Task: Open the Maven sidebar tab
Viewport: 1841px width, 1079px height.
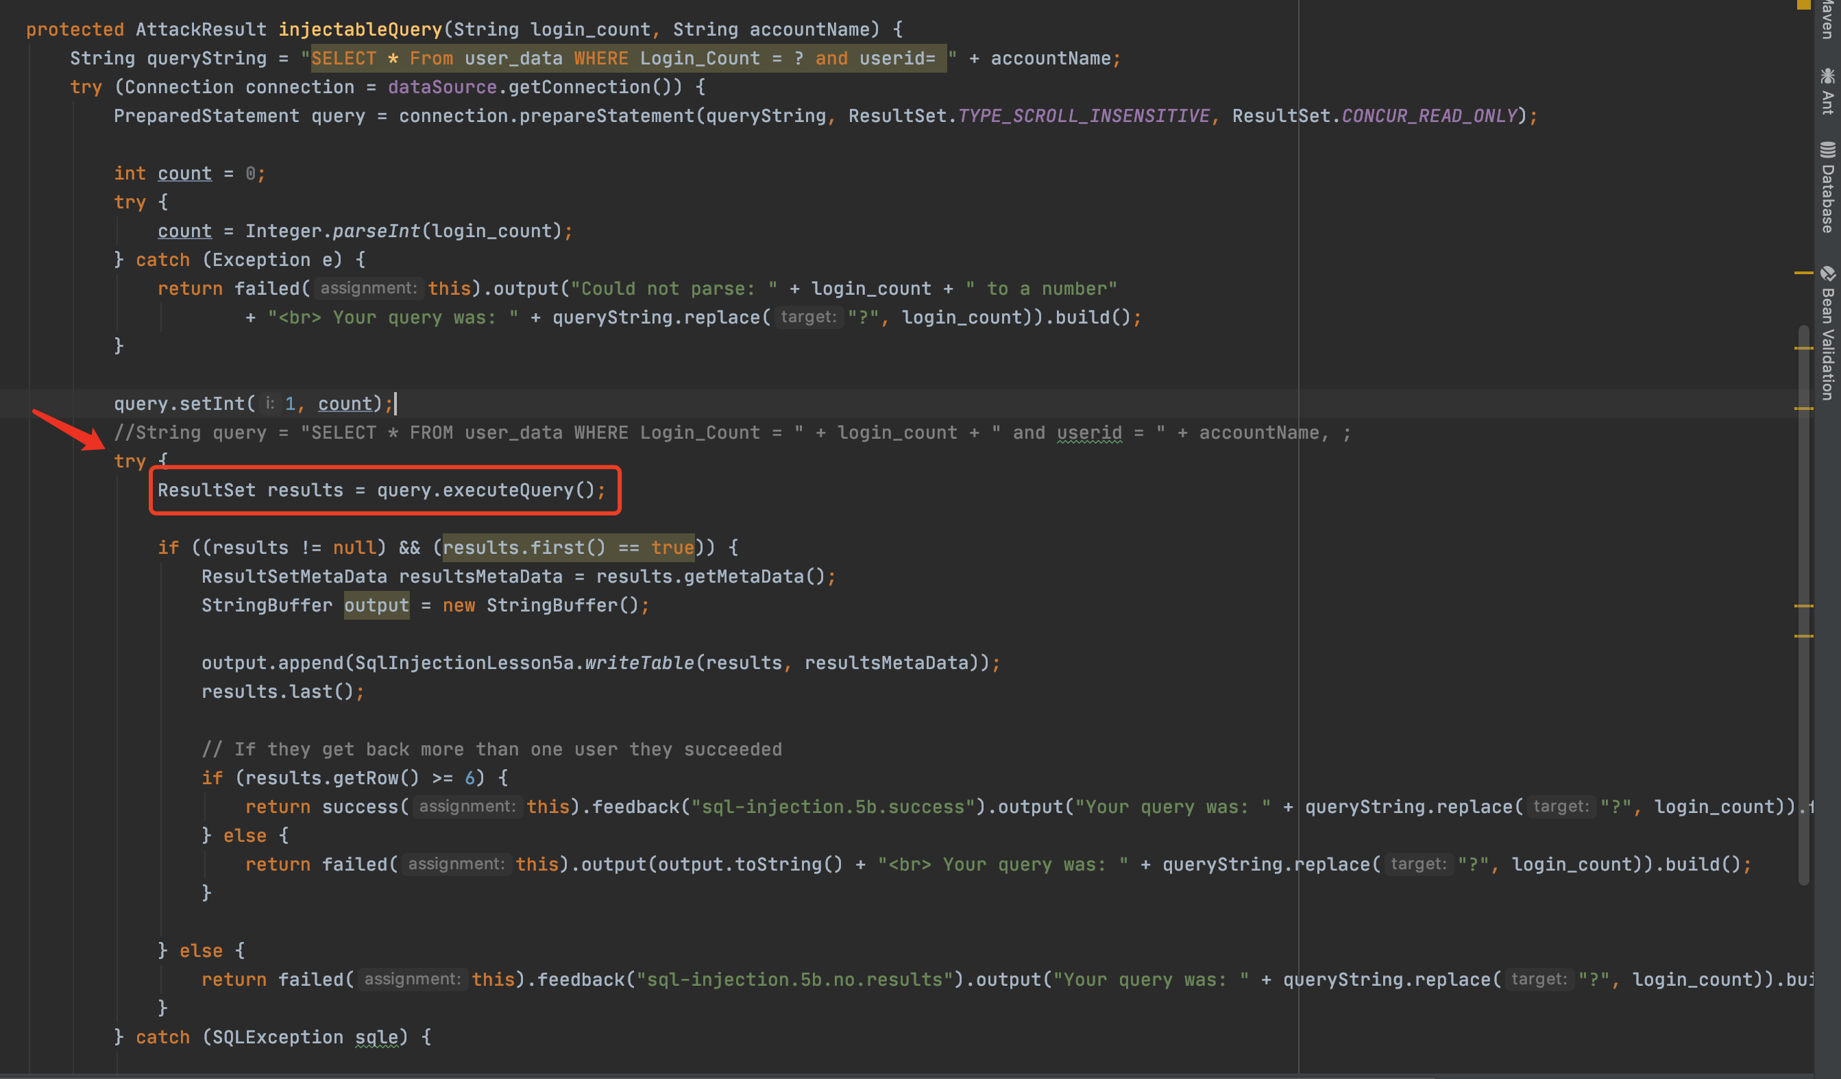Action: click(x=1827, y=19)
